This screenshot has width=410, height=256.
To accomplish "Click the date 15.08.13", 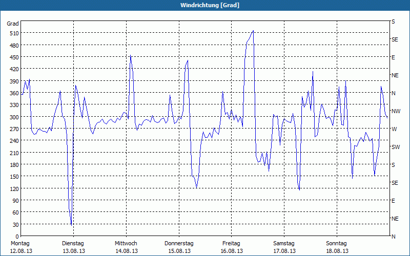I will pyautogui.click(x=179, y=251).
